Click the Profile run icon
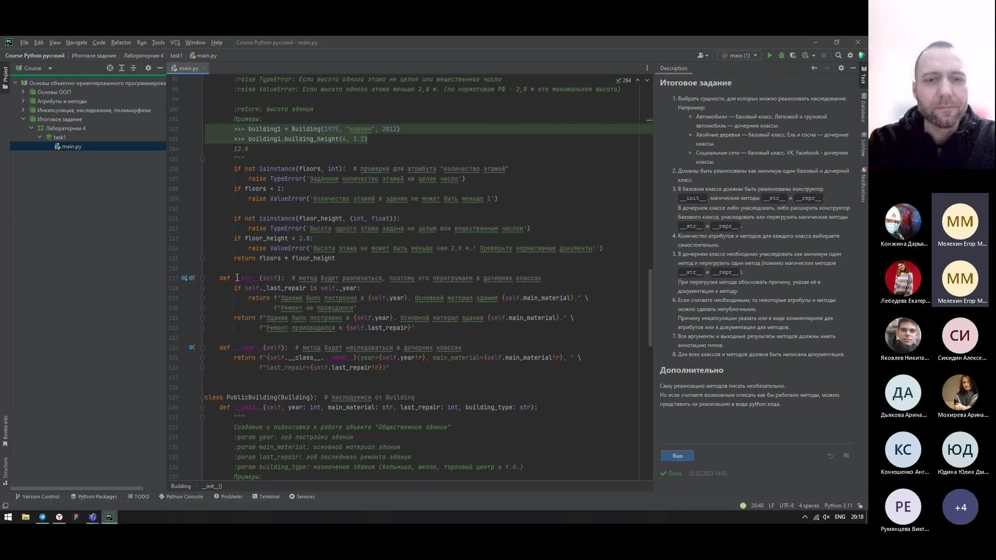 coord(805,55)
